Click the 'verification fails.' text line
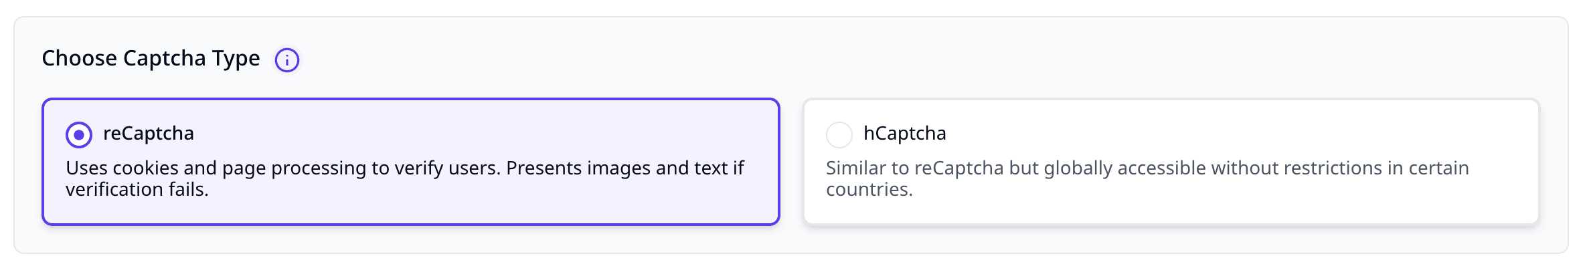The width and height of the screenshot is (1585, 274). [x=137, y=190]
